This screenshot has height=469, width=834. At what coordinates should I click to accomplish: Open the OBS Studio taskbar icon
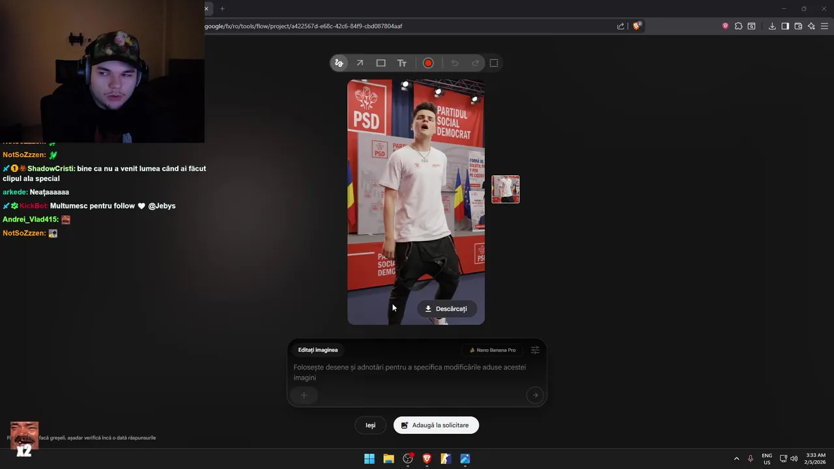[x=408, y=459]
